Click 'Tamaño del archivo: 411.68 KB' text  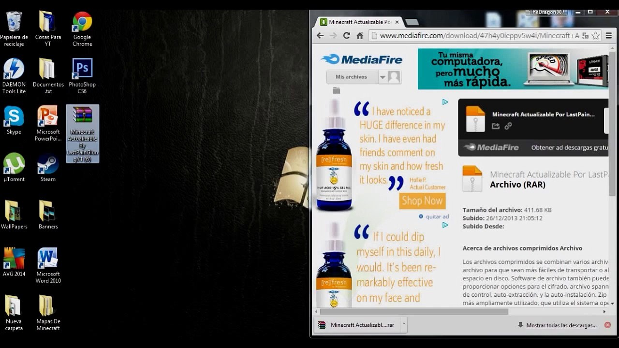click(507, 210)
